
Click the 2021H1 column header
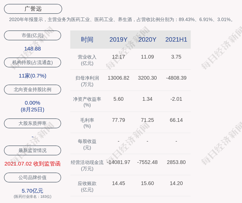176,40
